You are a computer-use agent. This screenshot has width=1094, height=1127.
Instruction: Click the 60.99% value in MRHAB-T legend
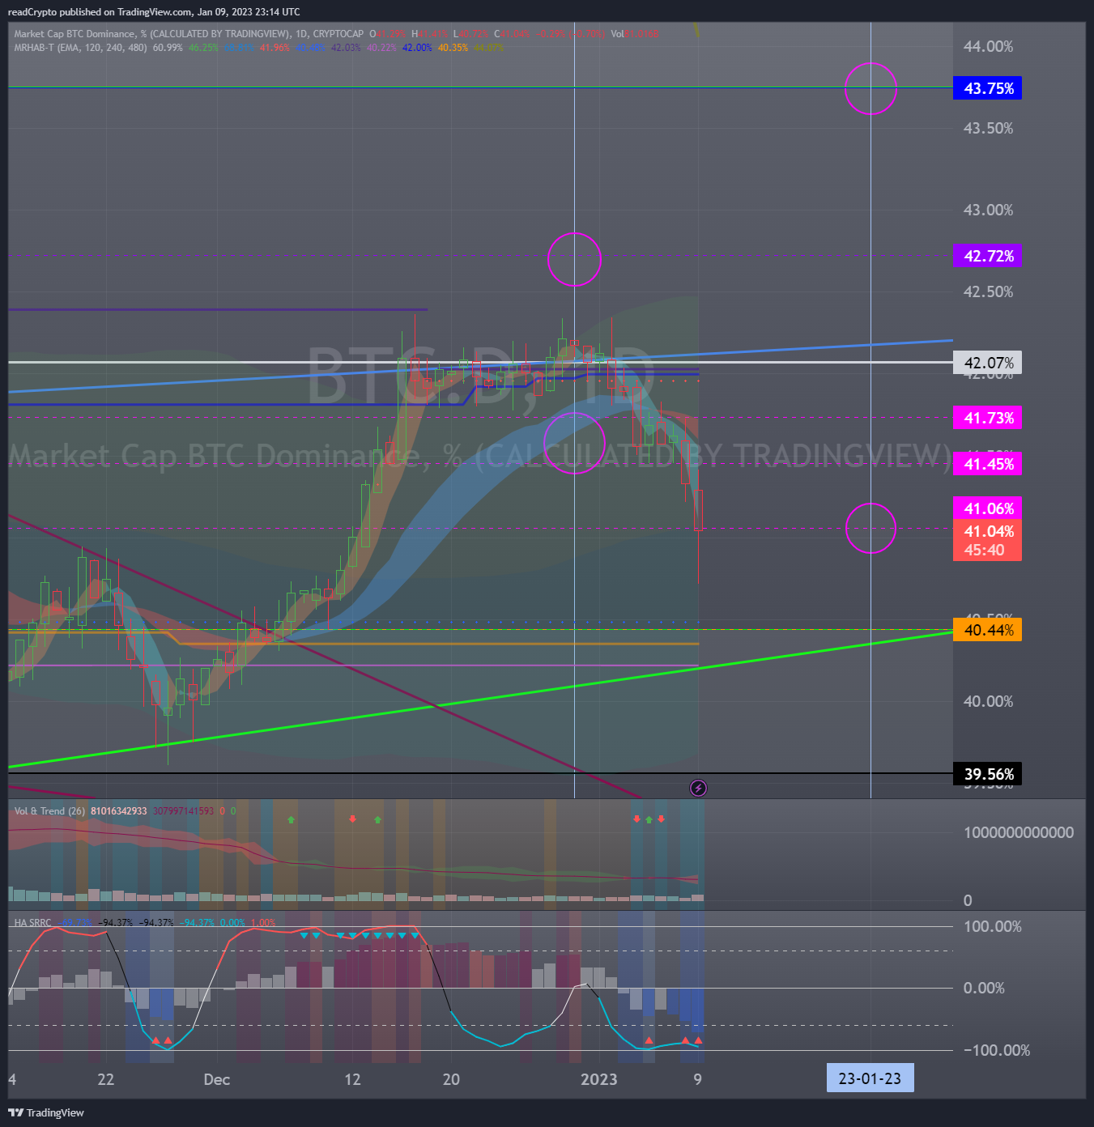tap(168, 48)
